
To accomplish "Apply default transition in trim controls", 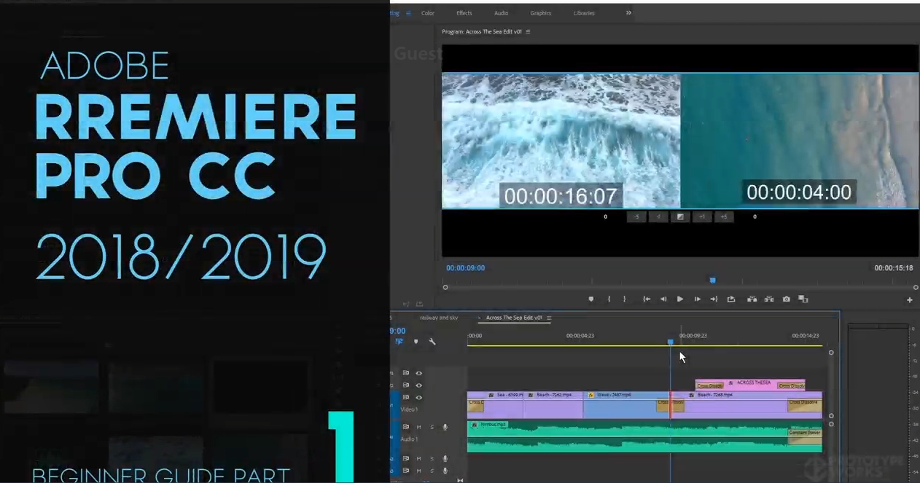I will 680,216.
